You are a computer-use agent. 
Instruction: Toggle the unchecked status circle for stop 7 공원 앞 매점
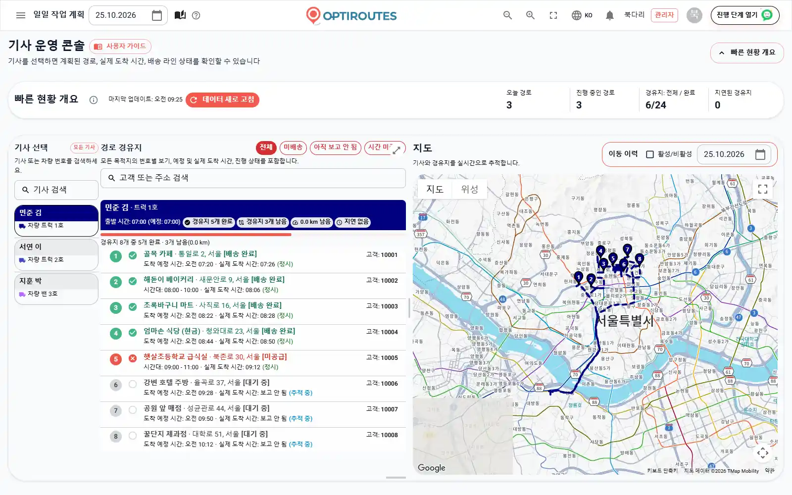(x=133, y=410)
